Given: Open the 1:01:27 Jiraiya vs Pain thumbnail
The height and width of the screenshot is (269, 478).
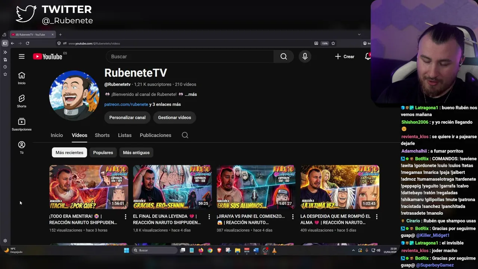Looking at the screenshot, I should pyautogui.click(x=256, y=187).
